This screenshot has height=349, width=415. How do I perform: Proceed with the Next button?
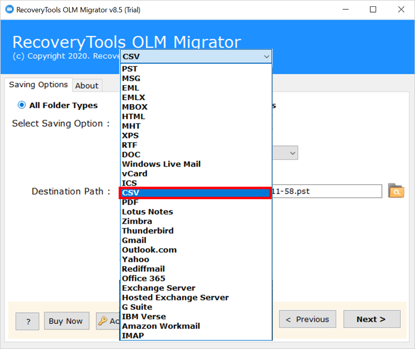click(x=372, y=319)
